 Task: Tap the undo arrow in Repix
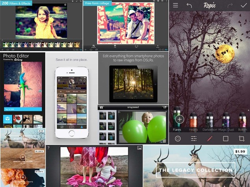click(x=189, y=6)
